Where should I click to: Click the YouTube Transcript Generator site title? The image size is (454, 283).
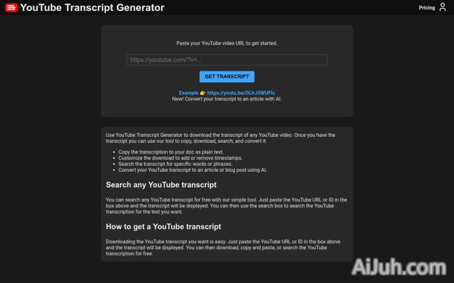tap(92, 7)
